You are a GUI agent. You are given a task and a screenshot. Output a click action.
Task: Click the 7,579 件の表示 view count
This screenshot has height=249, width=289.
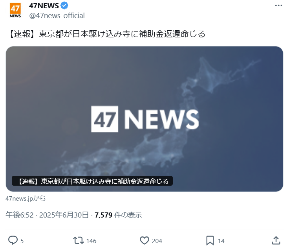(118, 215)
